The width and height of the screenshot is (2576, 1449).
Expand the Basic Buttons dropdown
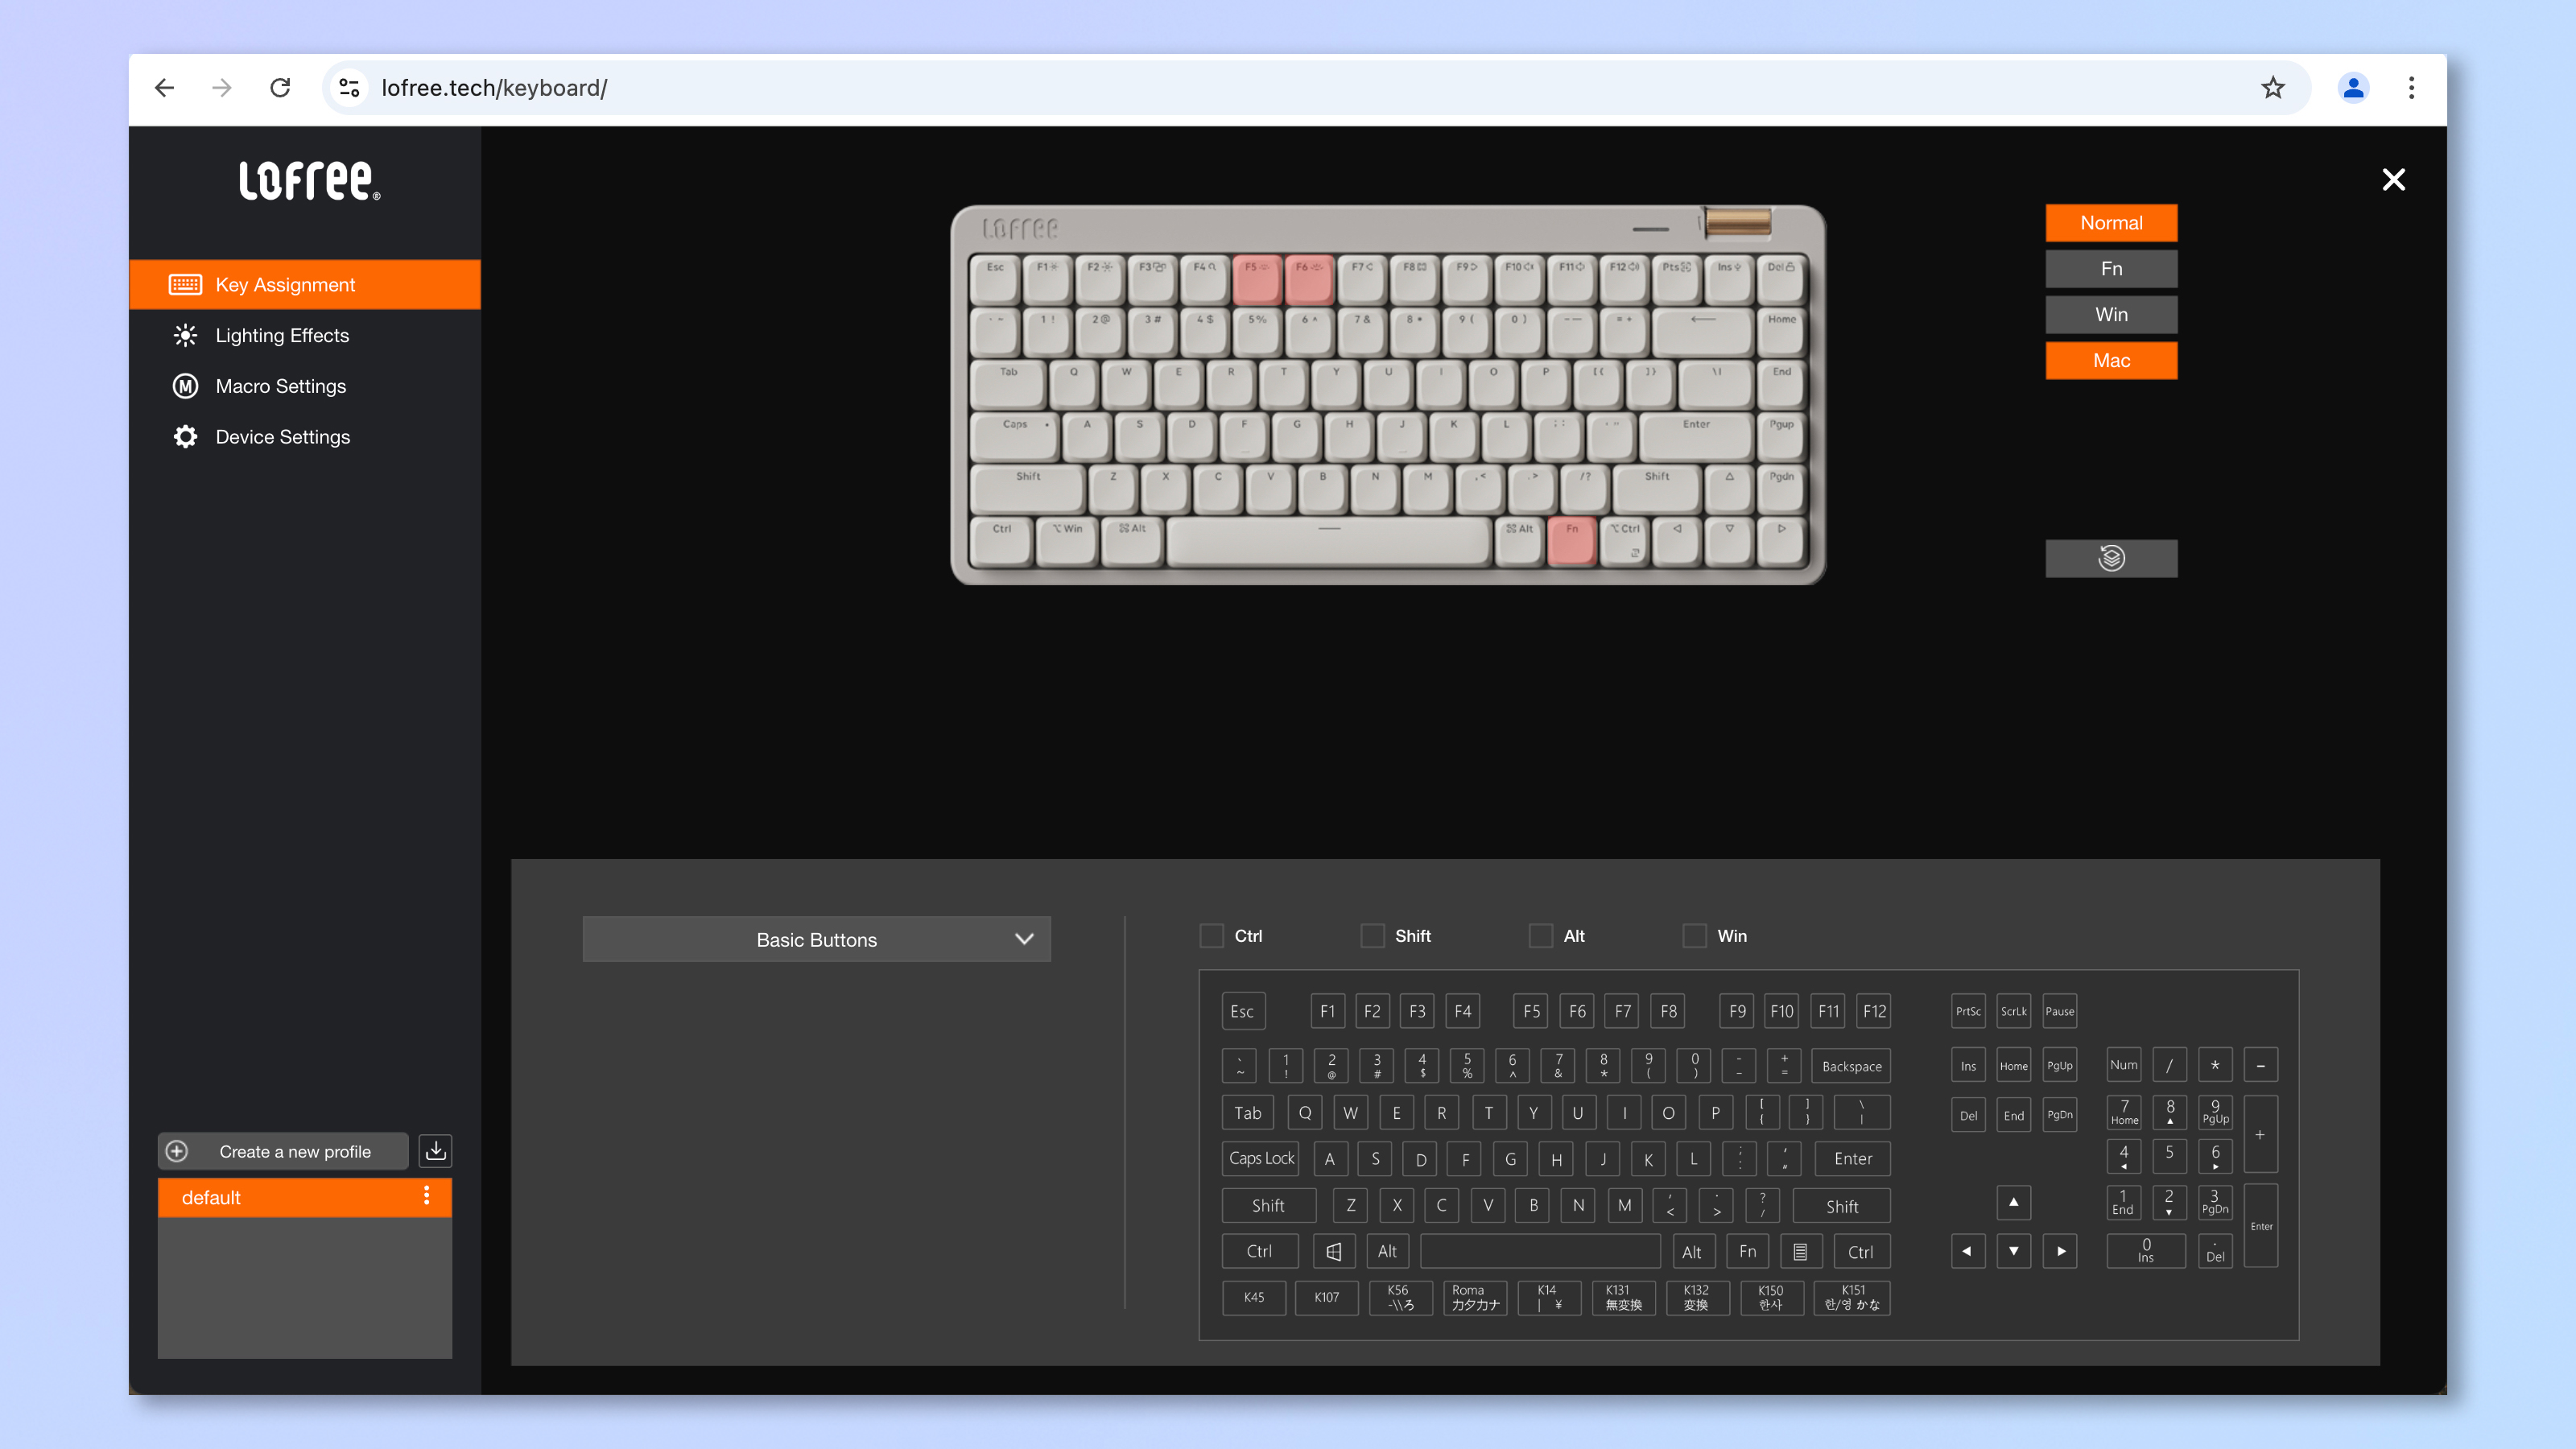[x=816, y=939]
